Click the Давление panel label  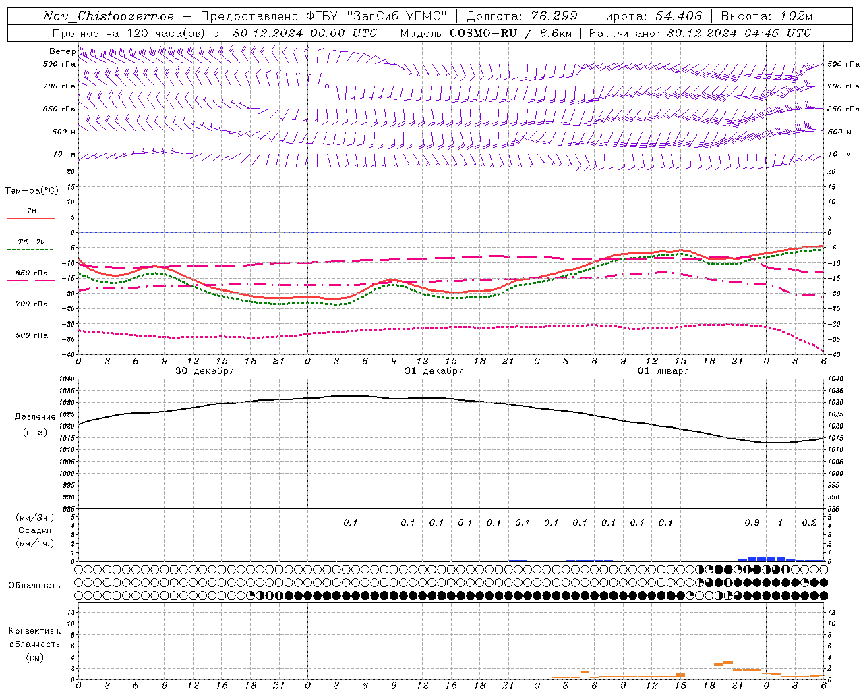point(35,417)
